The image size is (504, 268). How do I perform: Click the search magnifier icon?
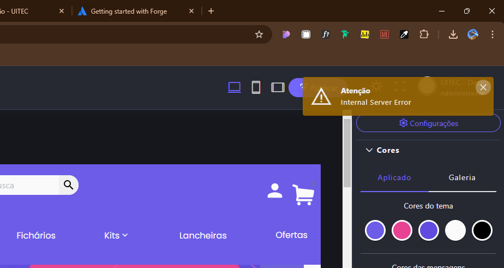(68, 185)
